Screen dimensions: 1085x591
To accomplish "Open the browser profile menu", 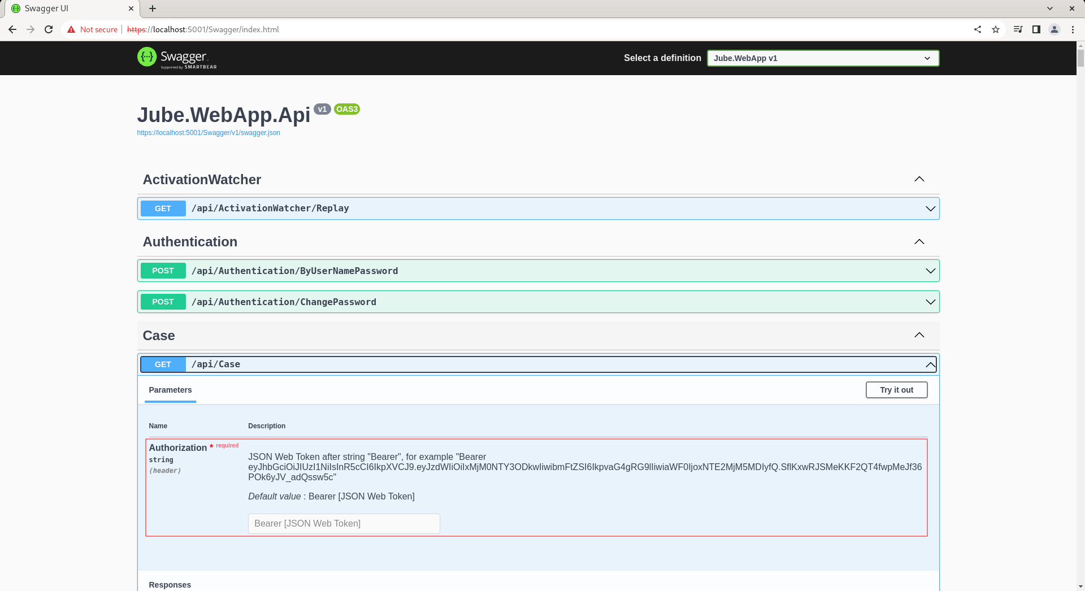I will coord(1054,29).
